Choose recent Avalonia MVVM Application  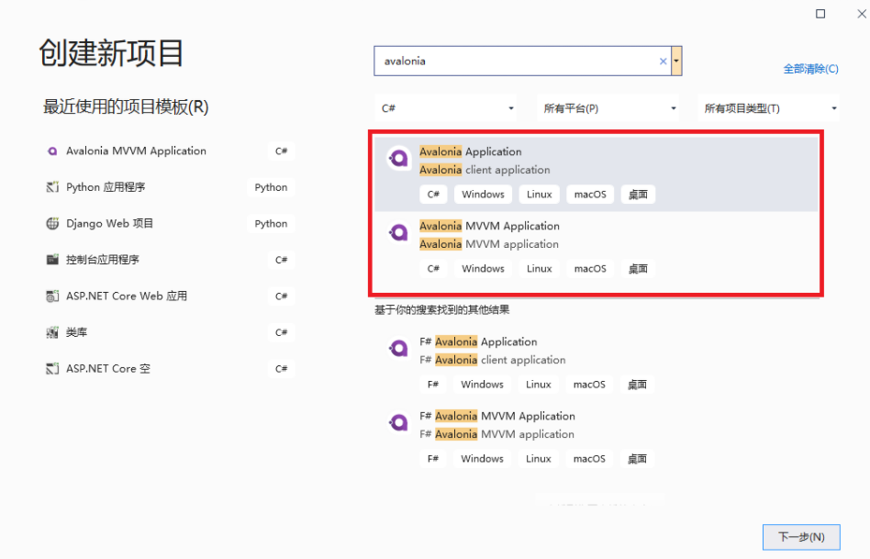tap(169, 151)
